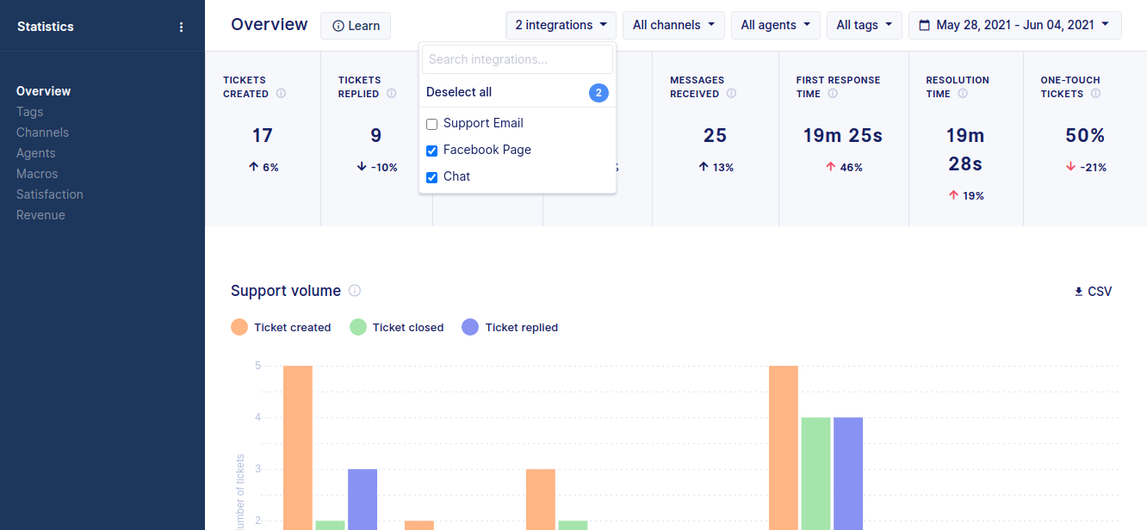Uncheck the Facebook Page checkbox
The height and width of the screenshot is (530, 1147).
[432, 151]
